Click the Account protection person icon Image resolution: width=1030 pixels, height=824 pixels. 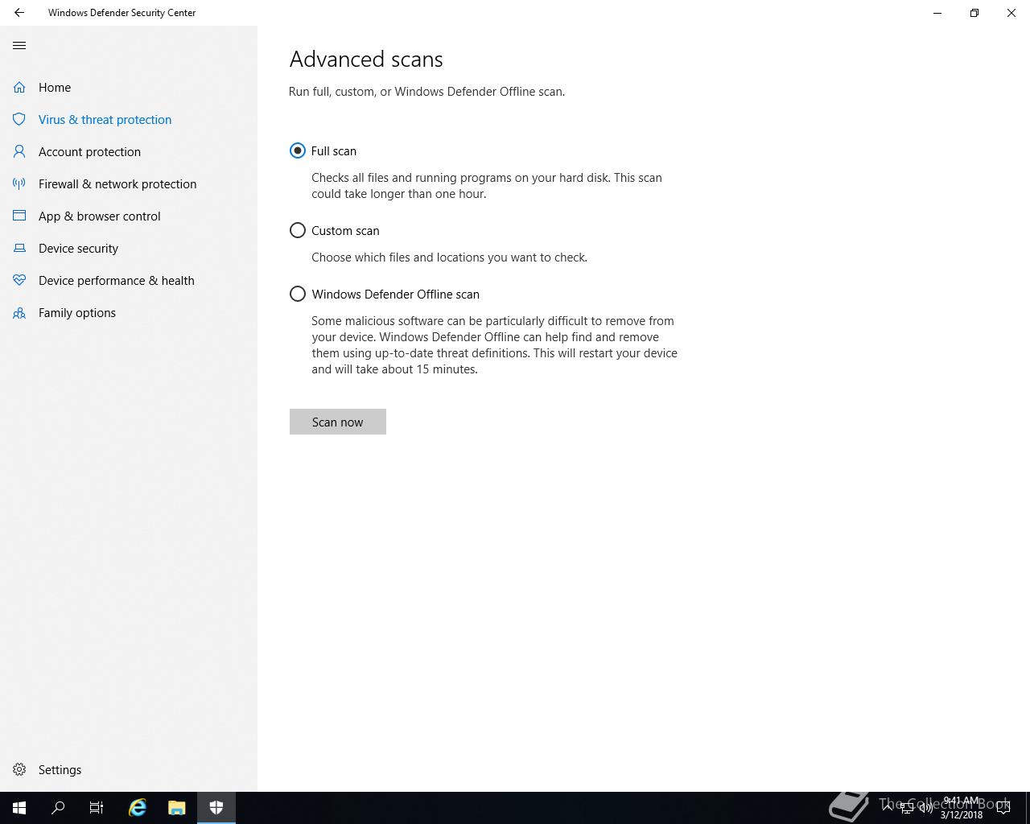(19, 151)
